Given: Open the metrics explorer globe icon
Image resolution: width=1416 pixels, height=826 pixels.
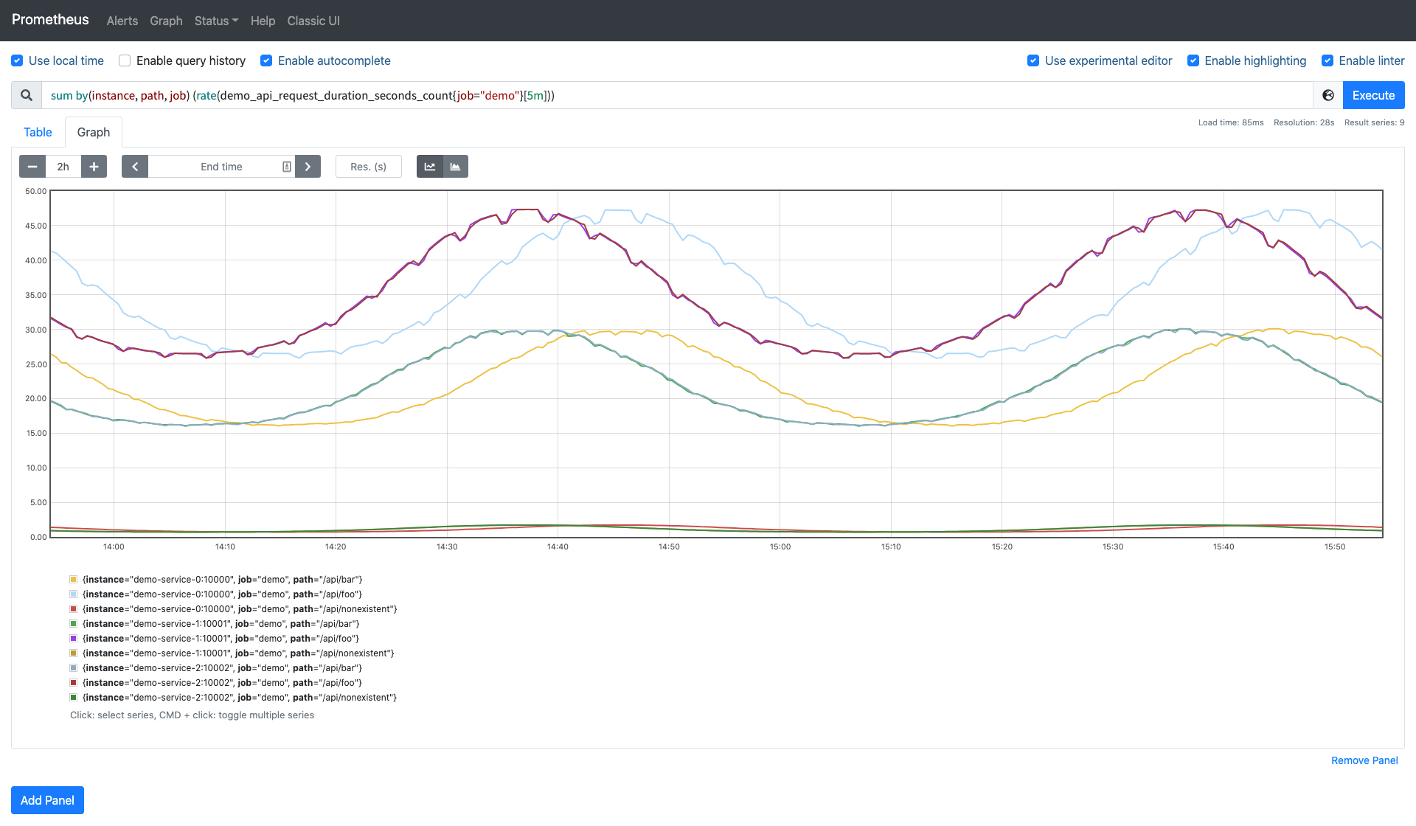Looking at the screenshot, I should click(x=1328, y=95).
